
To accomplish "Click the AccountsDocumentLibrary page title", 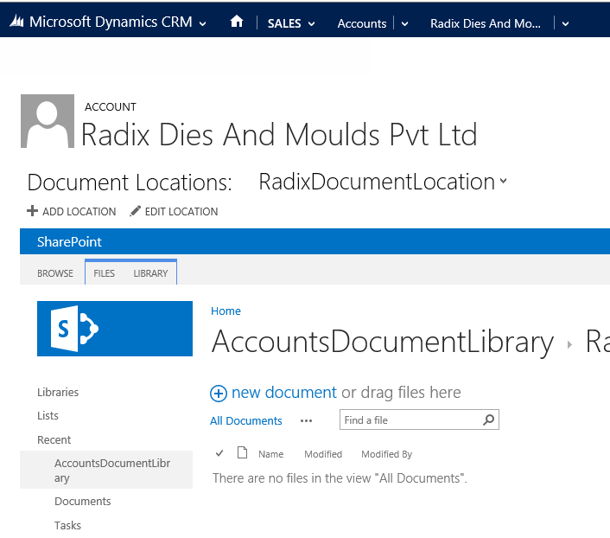I will (x=383, y=342).
